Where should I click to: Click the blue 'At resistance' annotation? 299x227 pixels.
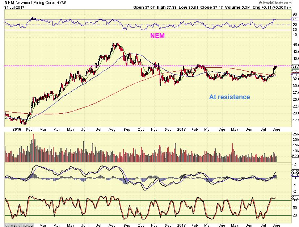(229, 97)
